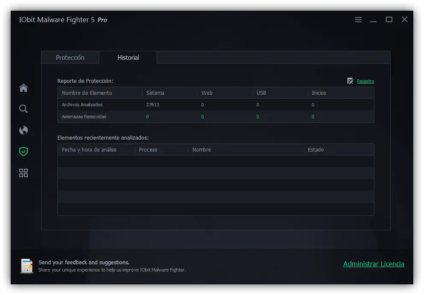The width and height of the screenshot is (424, 295).
Task: Select the Historial tab
Action: click(128, 58)
